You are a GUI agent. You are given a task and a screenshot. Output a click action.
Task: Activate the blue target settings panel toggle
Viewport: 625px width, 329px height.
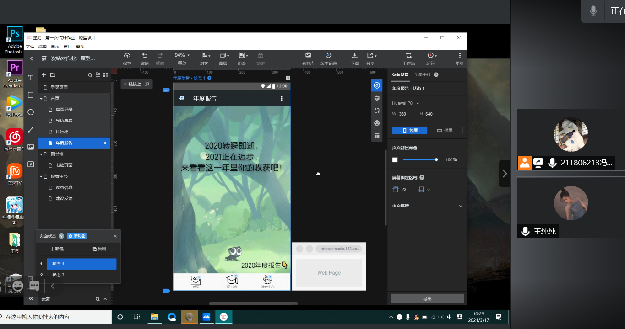coord(377,85)
